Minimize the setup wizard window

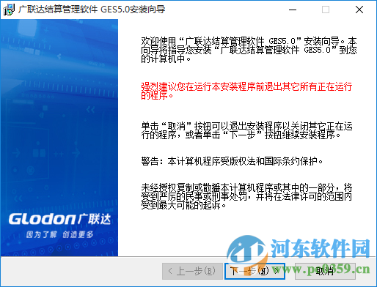tap(293, 10)
